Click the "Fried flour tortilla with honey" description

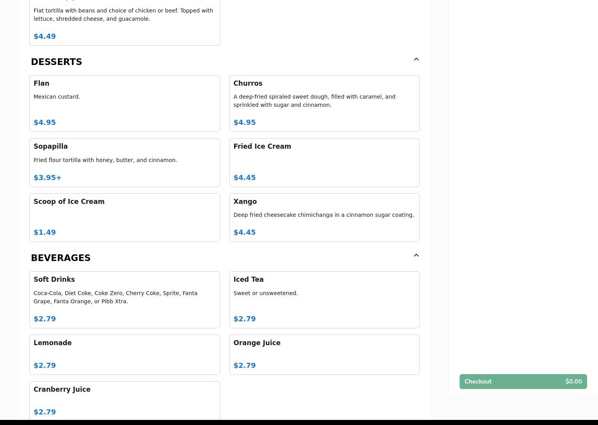click(x=105, y=160)
